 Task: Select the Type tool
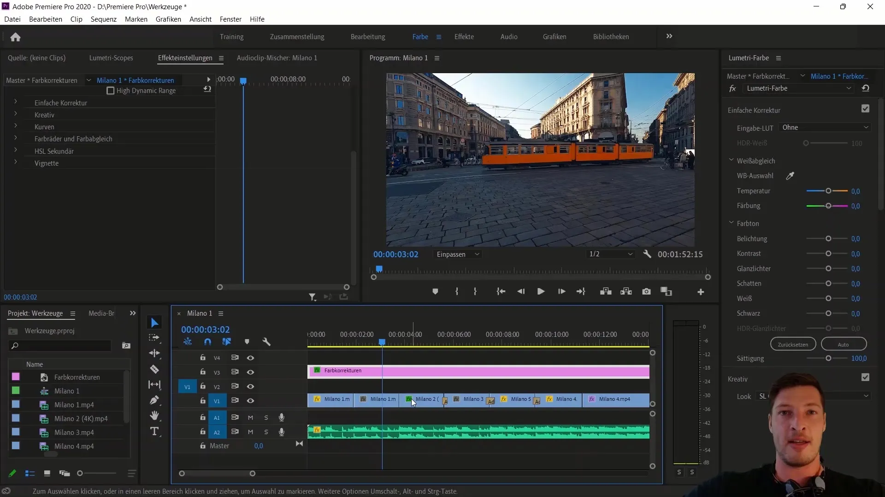pyautogui.click(x=154, y=432)
